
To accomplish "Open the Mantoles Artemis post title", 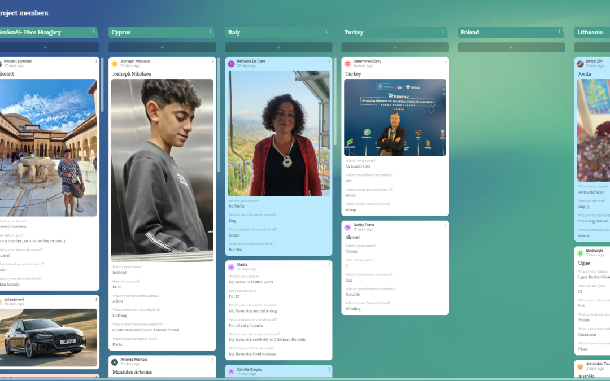I will pyautogui.click(x=132, y=372).
